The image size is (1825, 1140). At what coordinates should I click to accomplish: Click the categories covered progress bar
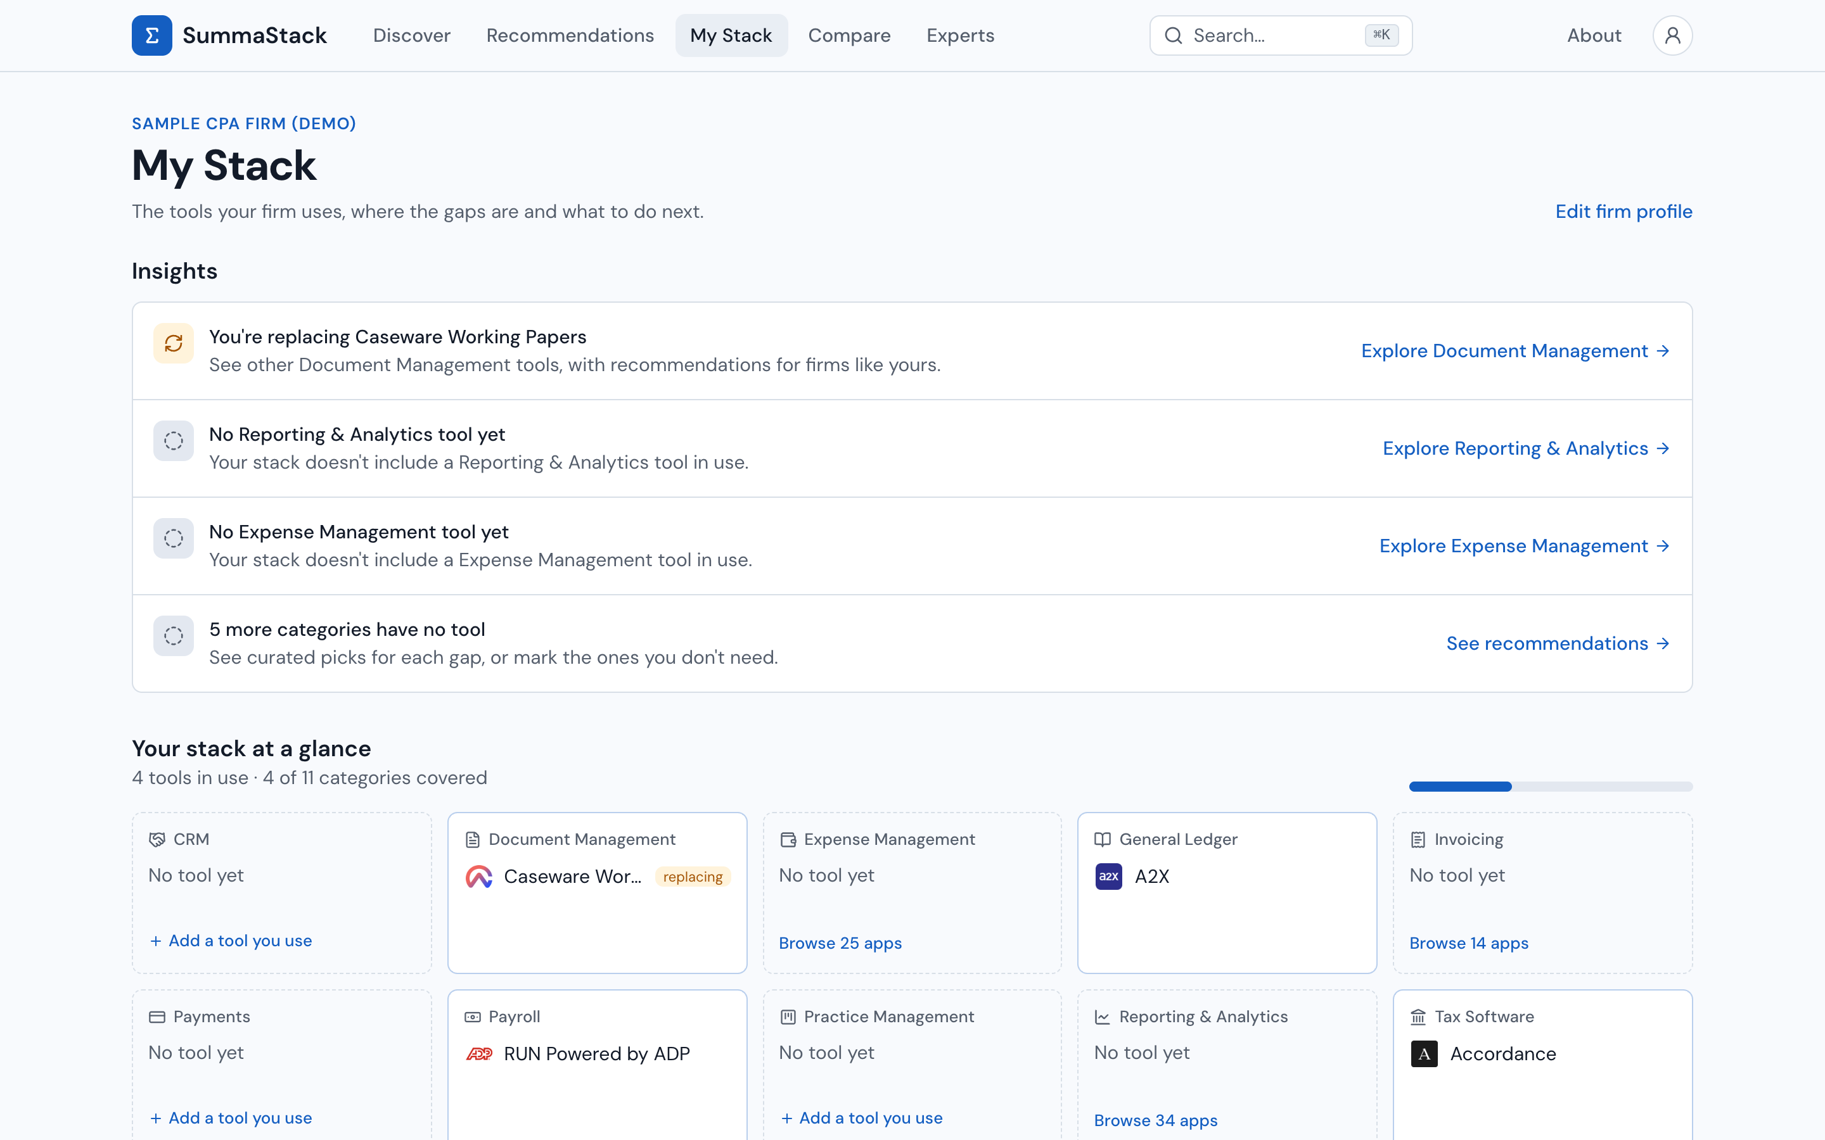pos(1551,787)
